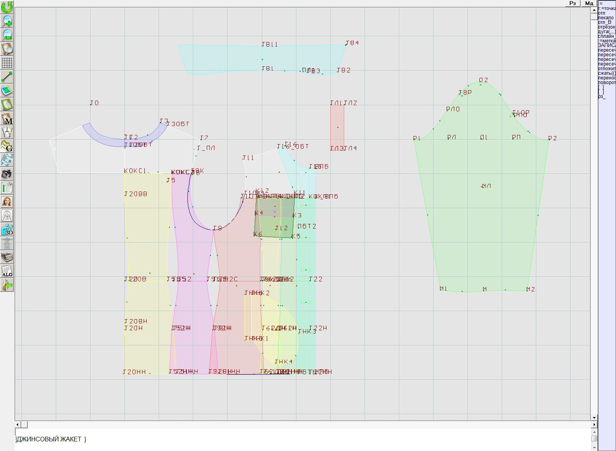Click the horizontal scrollbar left arrow

click(x=17, y=424)
